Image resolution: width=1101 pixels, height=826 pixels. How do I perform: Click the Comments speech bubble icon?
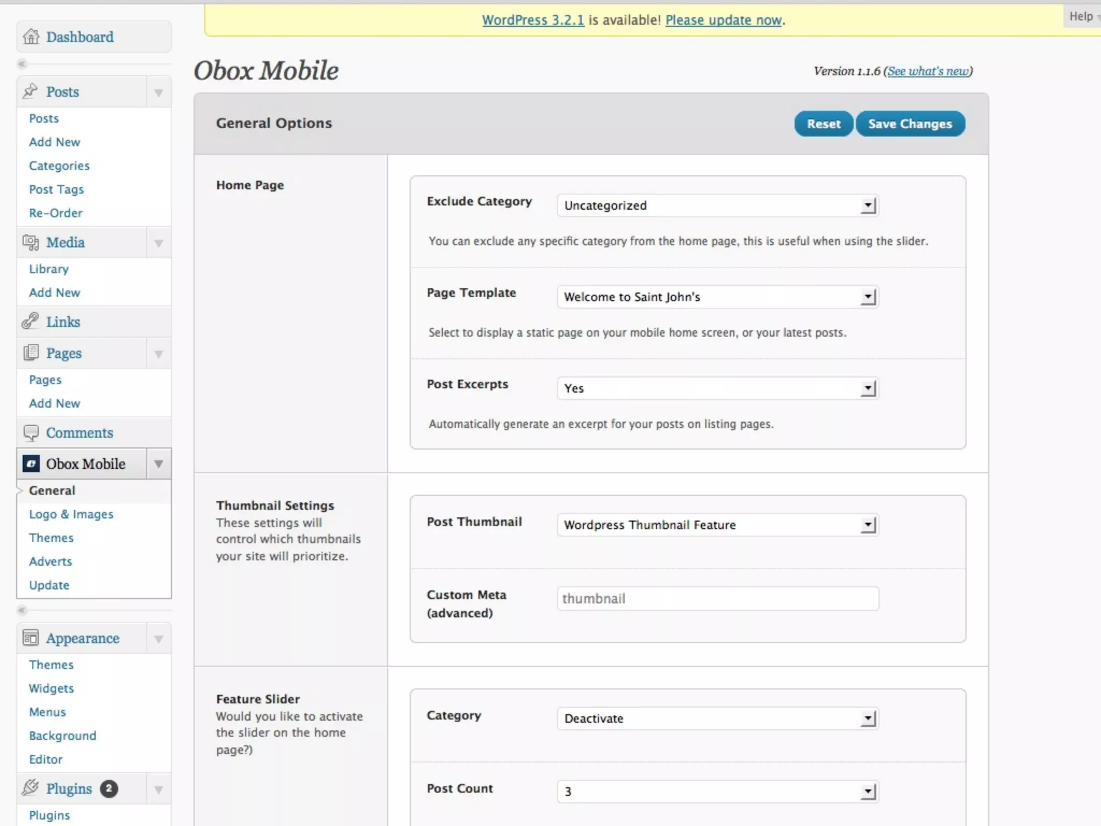click(31, 432)
